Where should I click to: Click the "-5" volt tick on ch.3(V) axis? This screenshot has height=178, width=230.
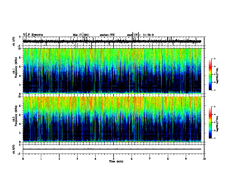(19, 154)
